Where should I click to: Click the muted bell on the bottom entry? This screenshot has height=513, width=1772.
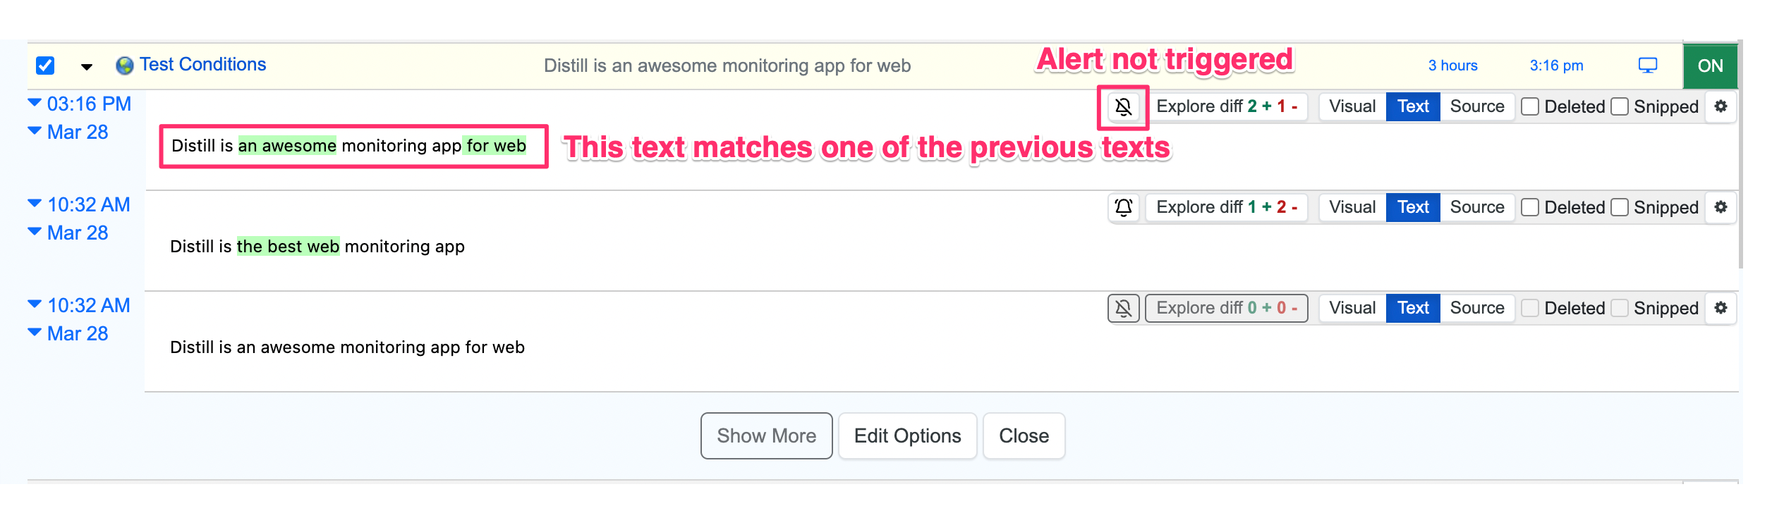click(x=1123, y=308)
